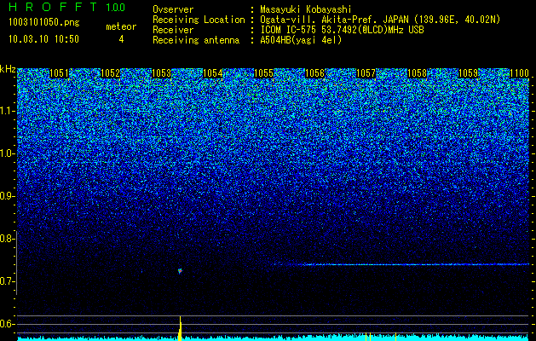536x341 pixels.
Task: Select the file name 1003101050.png
Action: click(43, 23)
